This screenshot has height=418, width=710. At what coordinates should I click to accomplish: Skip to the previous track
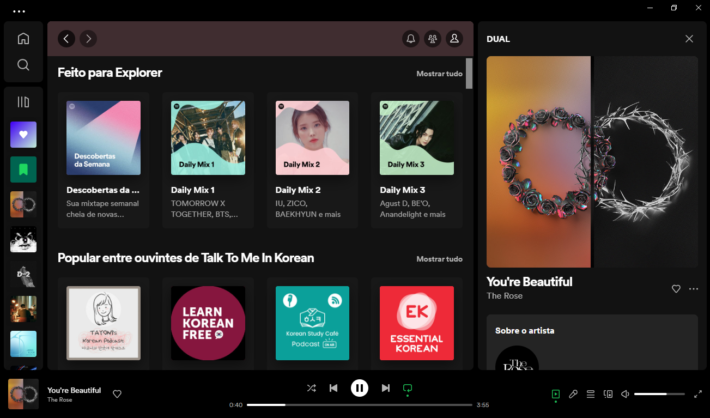pos(333,388)
